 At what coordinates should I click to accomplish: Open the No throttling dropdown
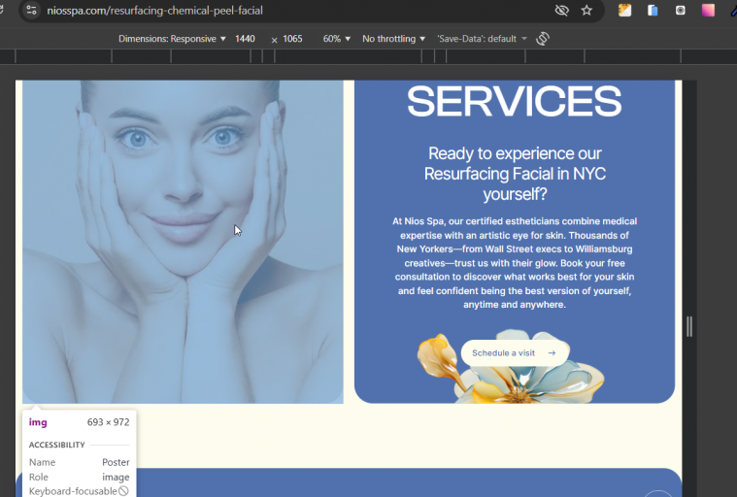[x=393, y=39]
